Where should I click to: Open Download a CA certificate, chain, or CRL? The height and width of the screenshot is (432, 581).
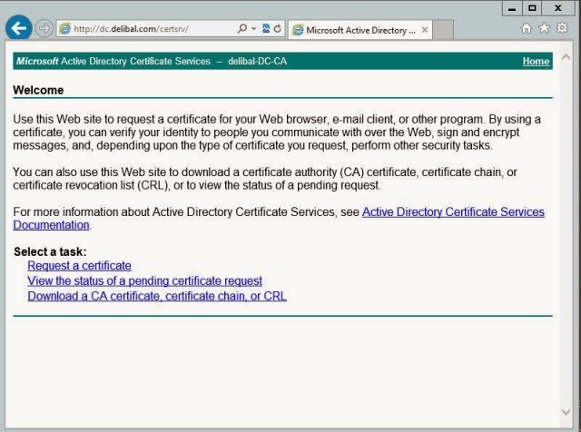click(157, 296)
